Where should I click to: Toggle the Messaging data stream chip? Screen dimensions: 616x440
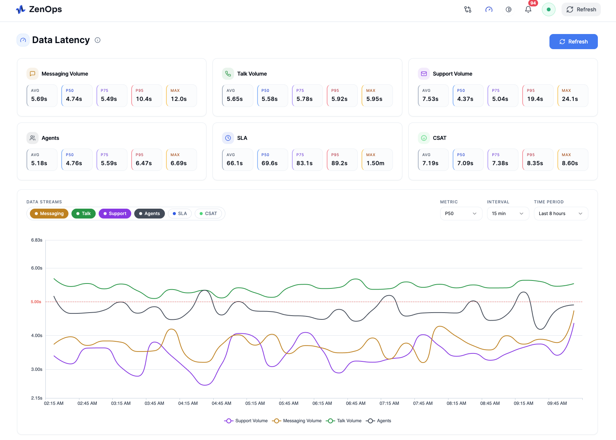[49, 214]
